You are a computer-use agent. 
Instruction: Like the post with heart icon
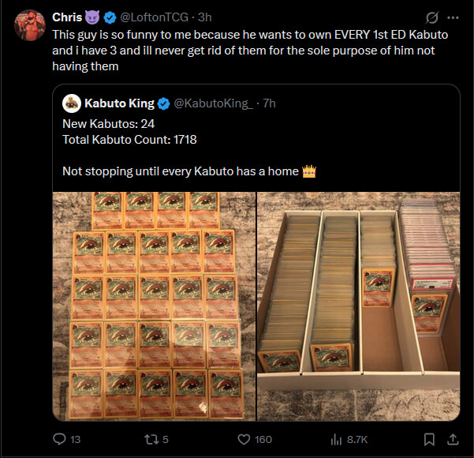pyautogui.click(x=244, y=439)
